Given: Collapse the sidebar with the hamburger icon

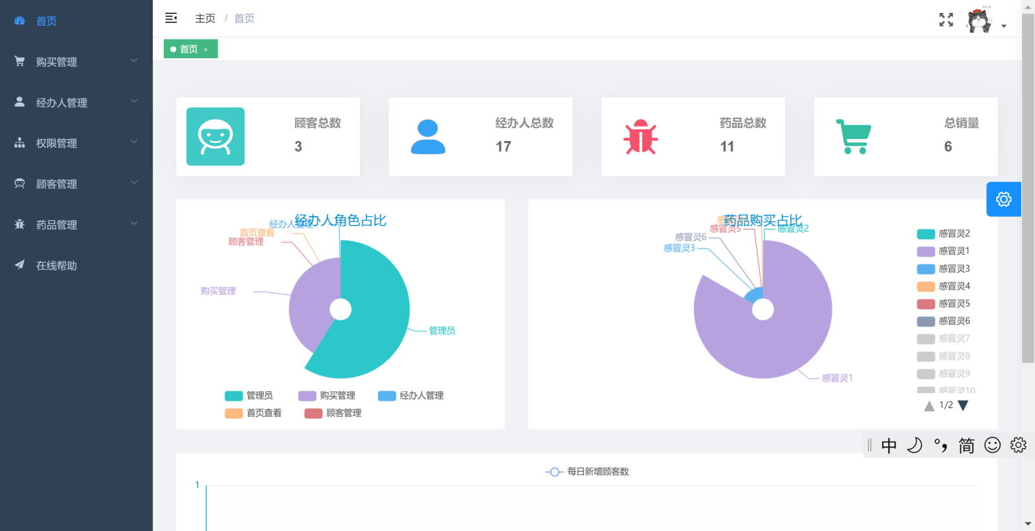Looking at the screenshot, I should pyautogui.click(x=171, y=18).
